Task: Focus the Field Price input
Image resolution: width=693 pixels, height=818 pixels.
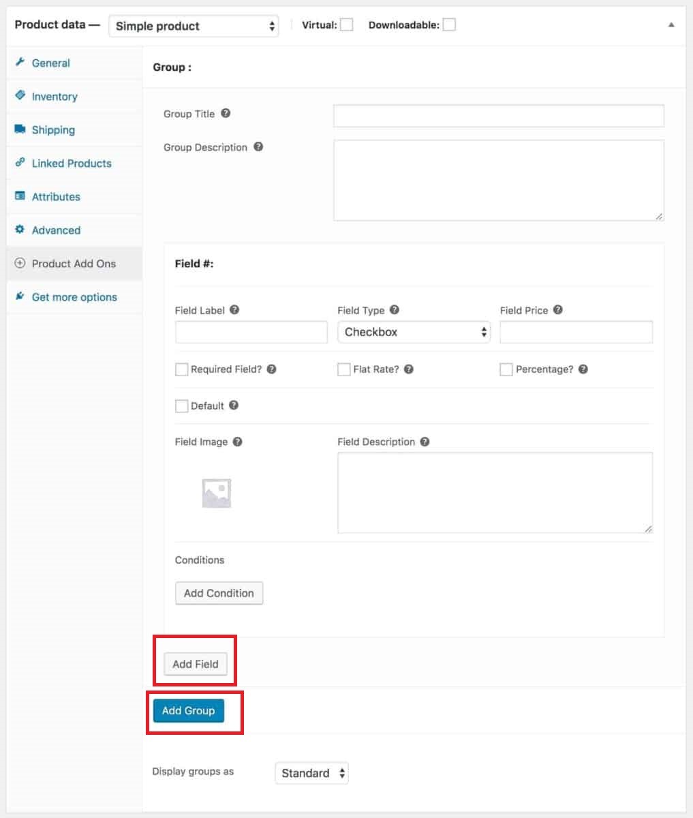Action: click(576, 332)
